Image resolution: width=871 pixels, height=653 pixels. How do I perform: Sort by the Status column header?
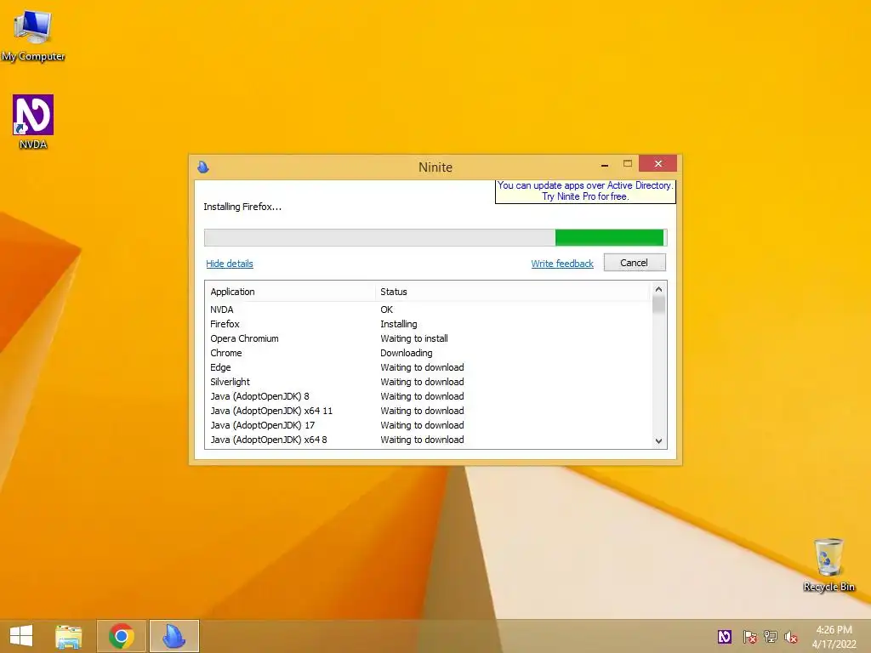click(x=512, y=292)
